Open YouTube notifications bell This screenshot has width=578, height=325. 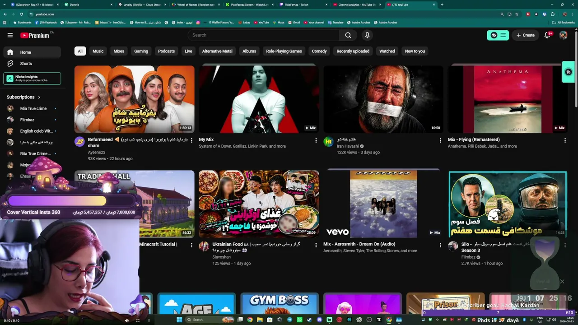pyautogui.click(x=547, y=35)
